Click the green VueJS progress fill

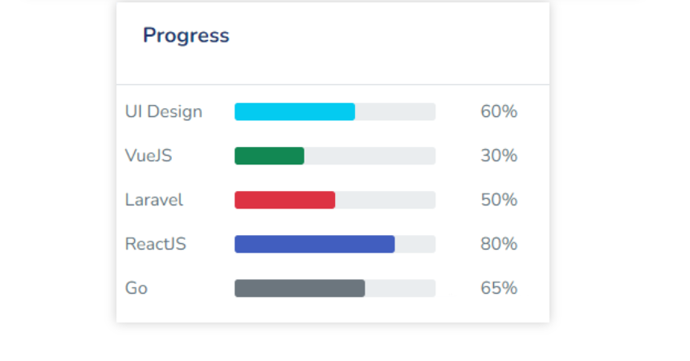(x=269, y=156)
